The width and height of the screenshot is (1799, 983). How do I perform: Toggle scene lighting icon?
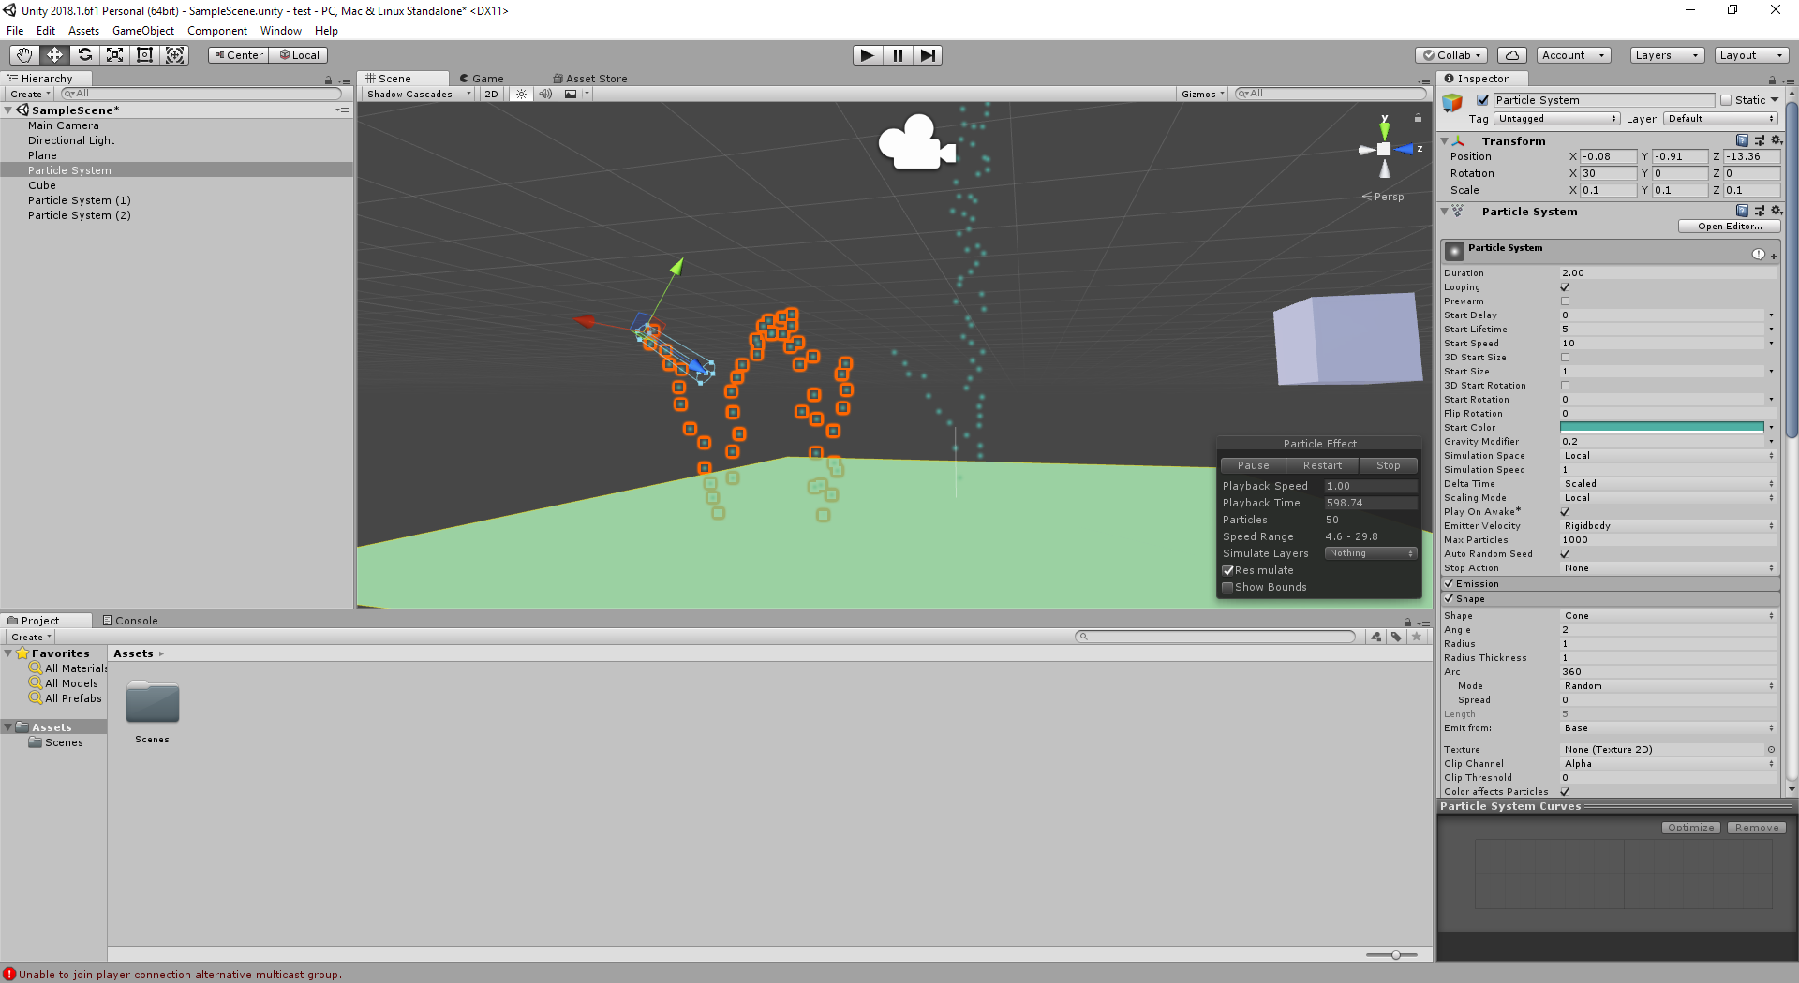coord(522,94)
